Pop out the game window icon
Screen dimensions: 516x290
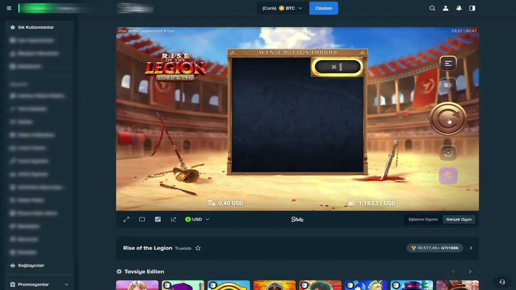pos(173,219)
